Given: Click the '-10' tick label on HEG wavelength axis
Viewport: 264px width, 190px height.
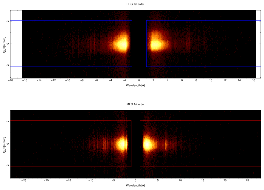Looking at the screenshot, I should [x=68, y=80].
